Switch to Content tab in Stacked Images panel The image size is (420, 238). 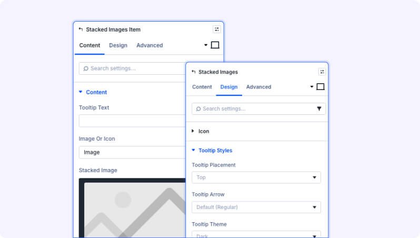pyautogui.click(x=202, y=87)
